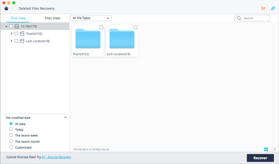The width and height of the screenshot is (279, 164).
Task: Switch to list detail view icon
Action: coord(274,149)
